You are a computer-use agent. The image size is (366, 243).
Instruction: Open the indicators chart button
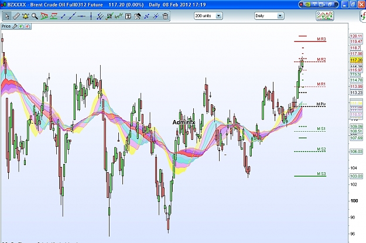tap(324, 16)
